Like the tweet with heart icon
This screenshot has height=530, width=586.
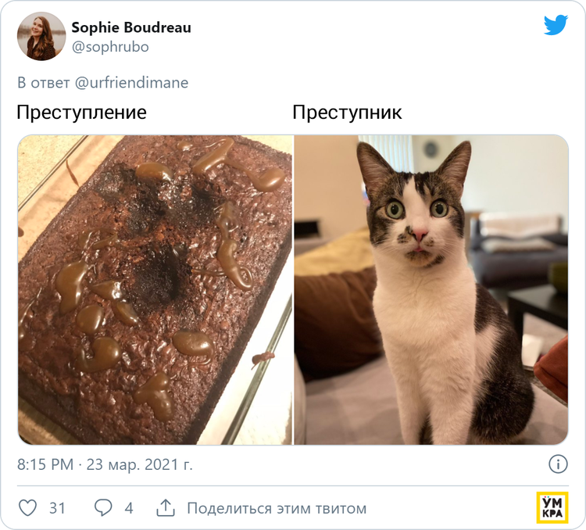[27, 508]
